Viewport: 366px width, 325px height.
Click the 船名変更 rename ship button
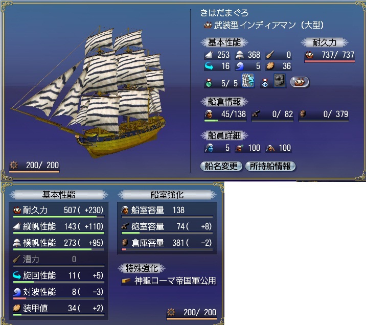[x=221, y=166]
